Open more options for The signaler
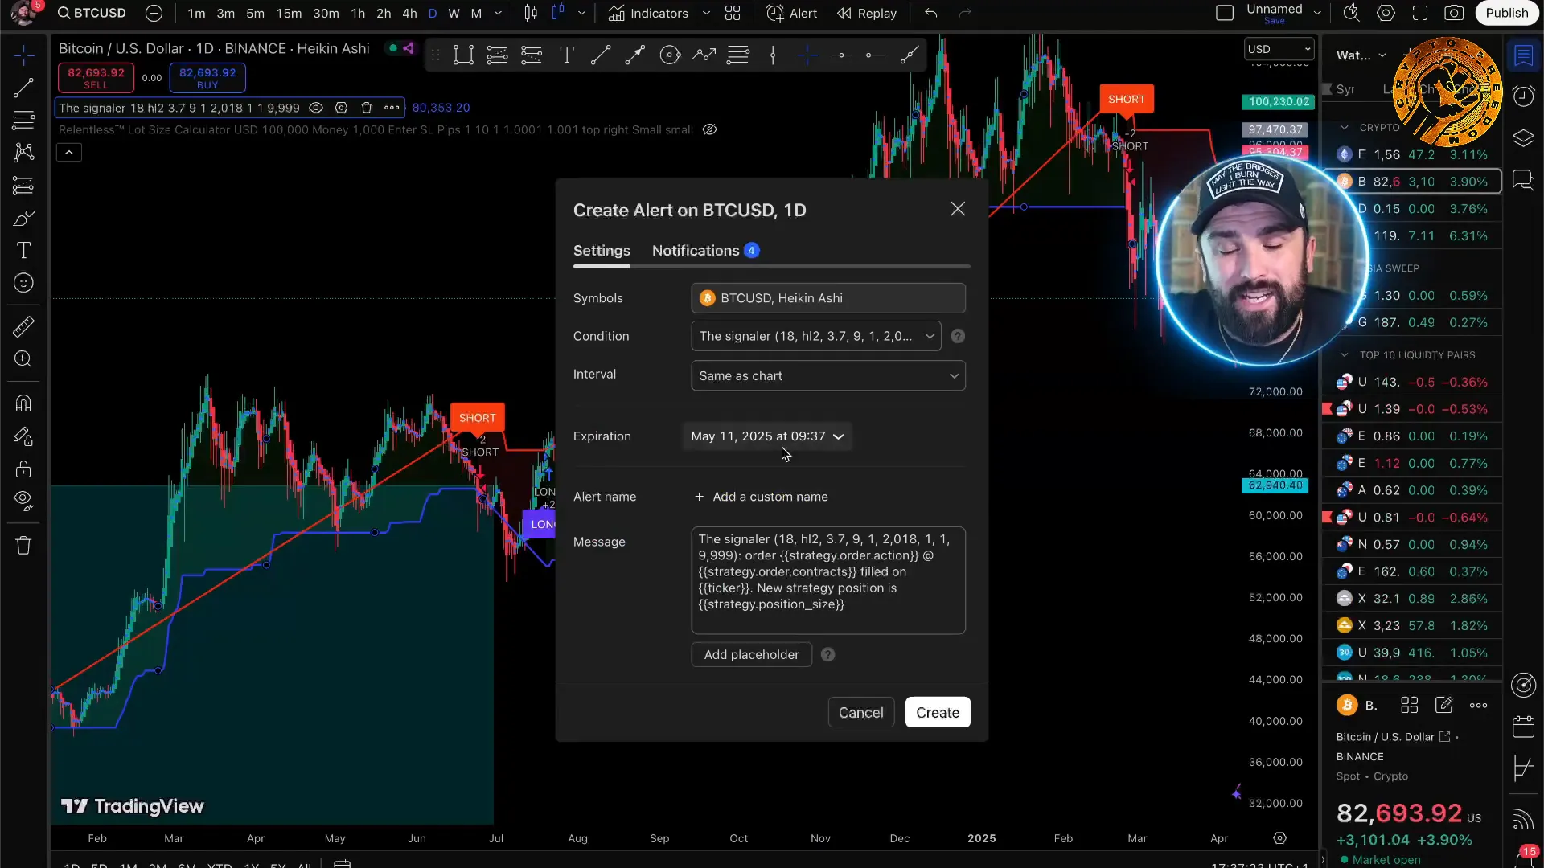This screenshot has width=1544, height=868. click(392, 108)
